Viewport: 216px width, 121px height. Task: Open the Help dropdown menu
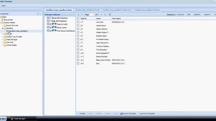3,6
